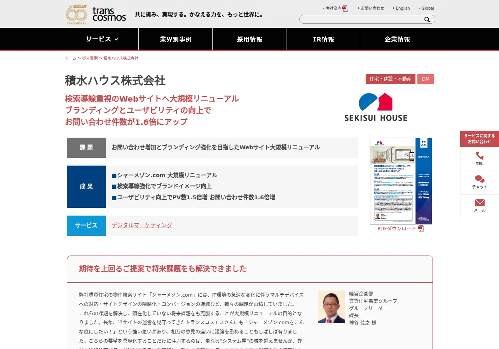Go to ホーム in the breadcrumb
Screen dimensions: 499x349
point(71,58)
